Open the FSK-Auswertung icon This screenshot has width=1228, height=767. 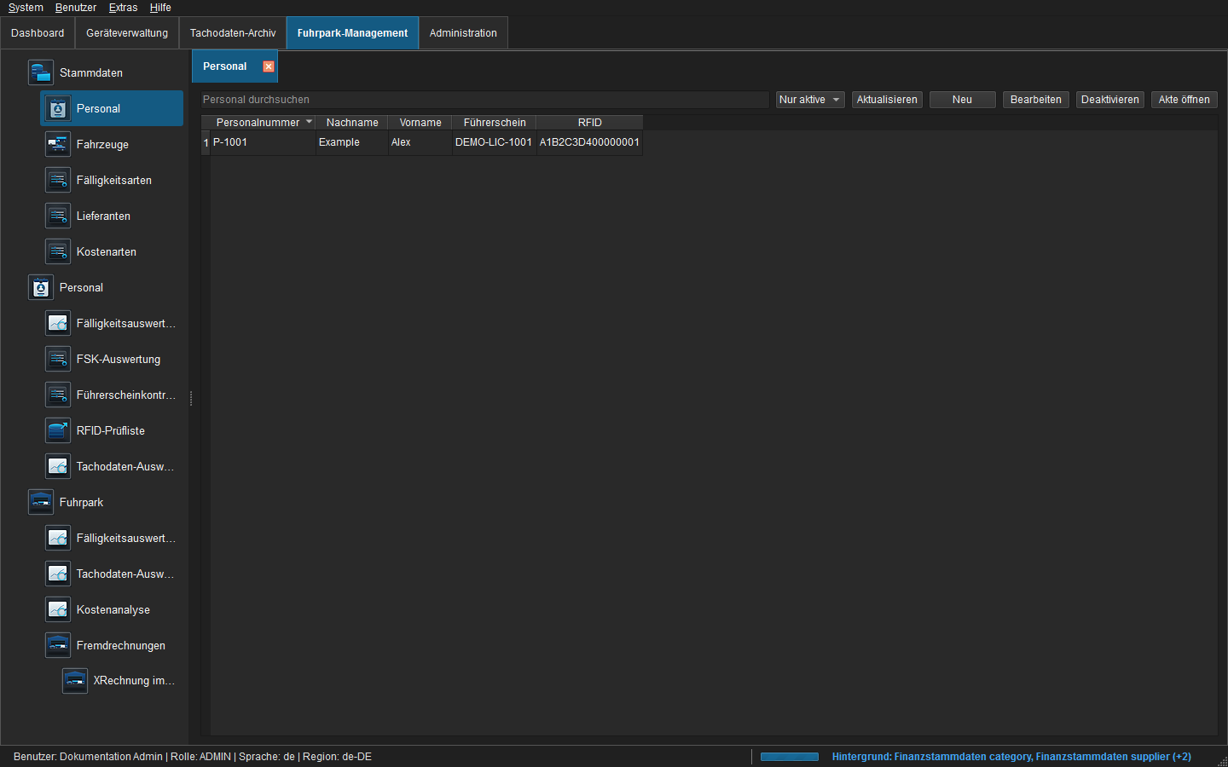pos(57,359)
